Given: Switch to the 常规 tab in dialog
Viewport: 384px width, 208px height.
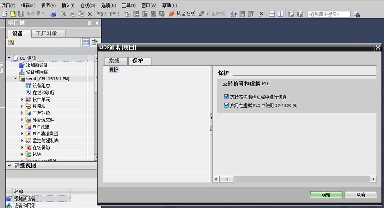Looking at the screenshot, I should pos(114,61).
